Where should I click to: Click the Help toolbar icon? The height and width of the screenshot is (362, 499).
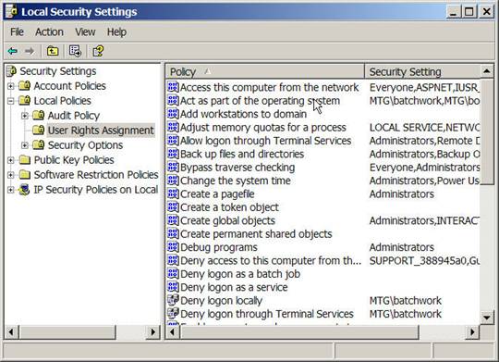tap(98, 51)
